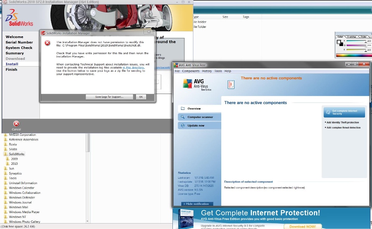Open the Tools menu in AVG
Screen dimensions: 372x229
(x=218, y=71)
